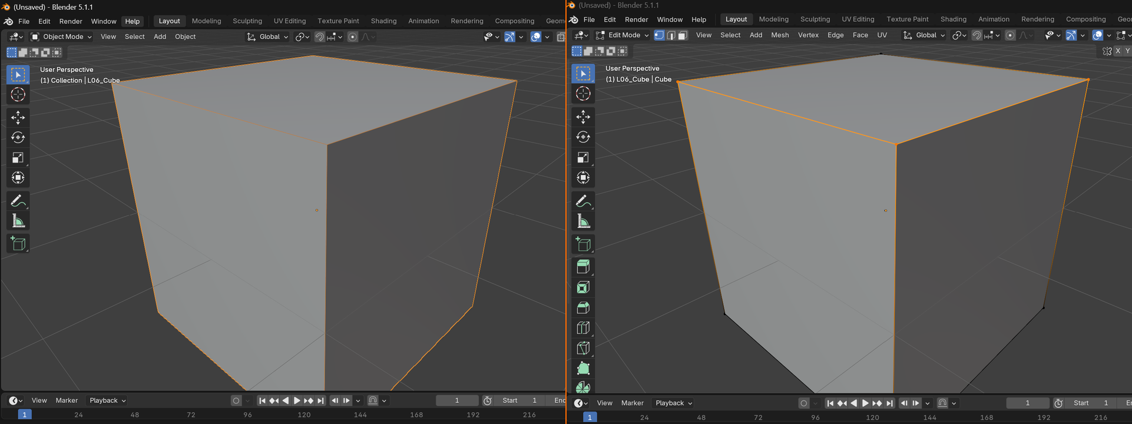
Task: Open editor type dropdown in Edit Mode viewport
Action: coord(581,35)
